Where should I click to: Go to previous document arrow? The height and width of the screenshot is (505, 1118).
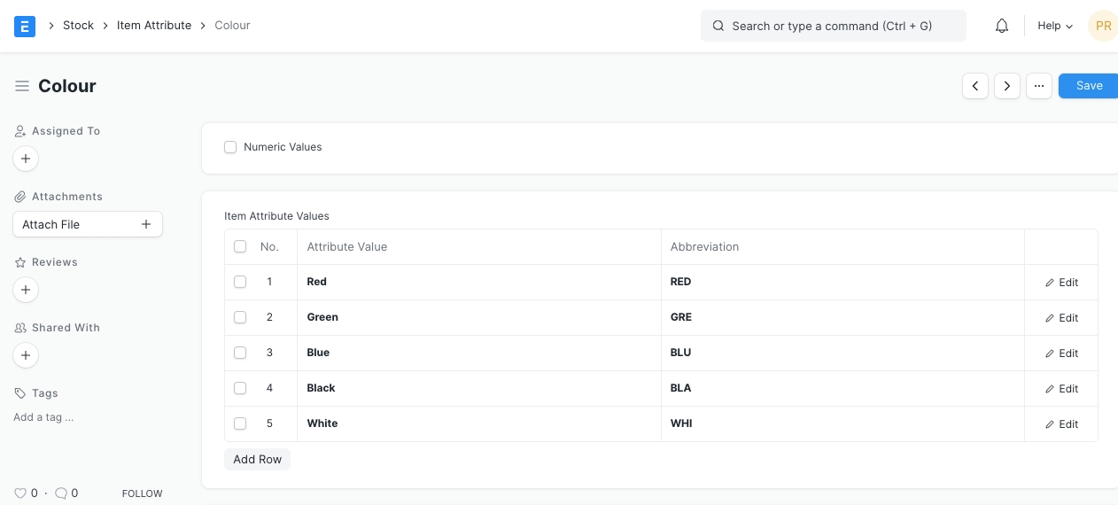[x=975, y=86]
